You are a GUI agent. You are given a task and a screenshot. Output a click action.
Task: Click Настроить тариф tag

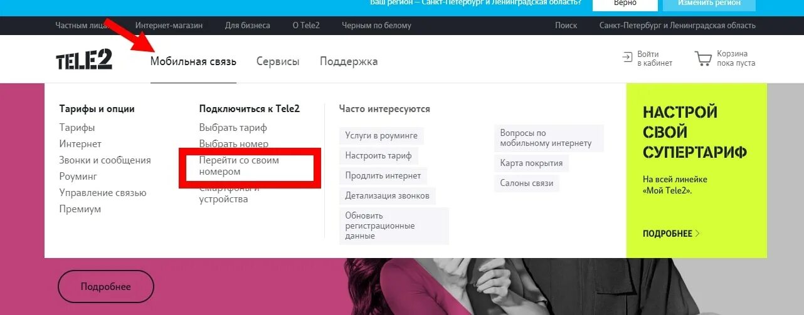point(379,155)
